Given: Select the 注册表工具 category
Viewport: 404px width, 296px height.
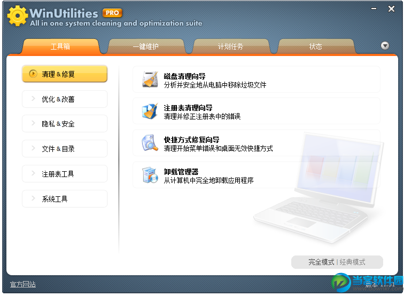Looking at the screenshot, I should [65, 174].
